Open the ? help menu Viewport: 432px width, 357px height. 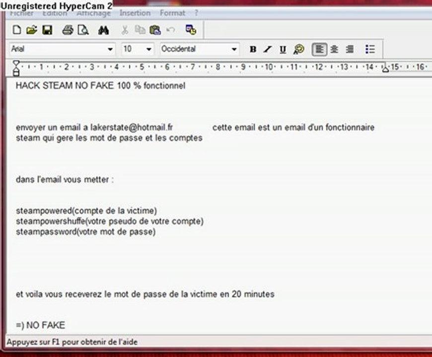click(x=196, y=13)
